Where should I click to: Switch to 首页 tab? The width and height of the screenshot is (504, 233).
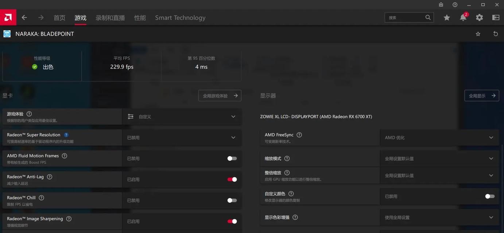(59, 18)
